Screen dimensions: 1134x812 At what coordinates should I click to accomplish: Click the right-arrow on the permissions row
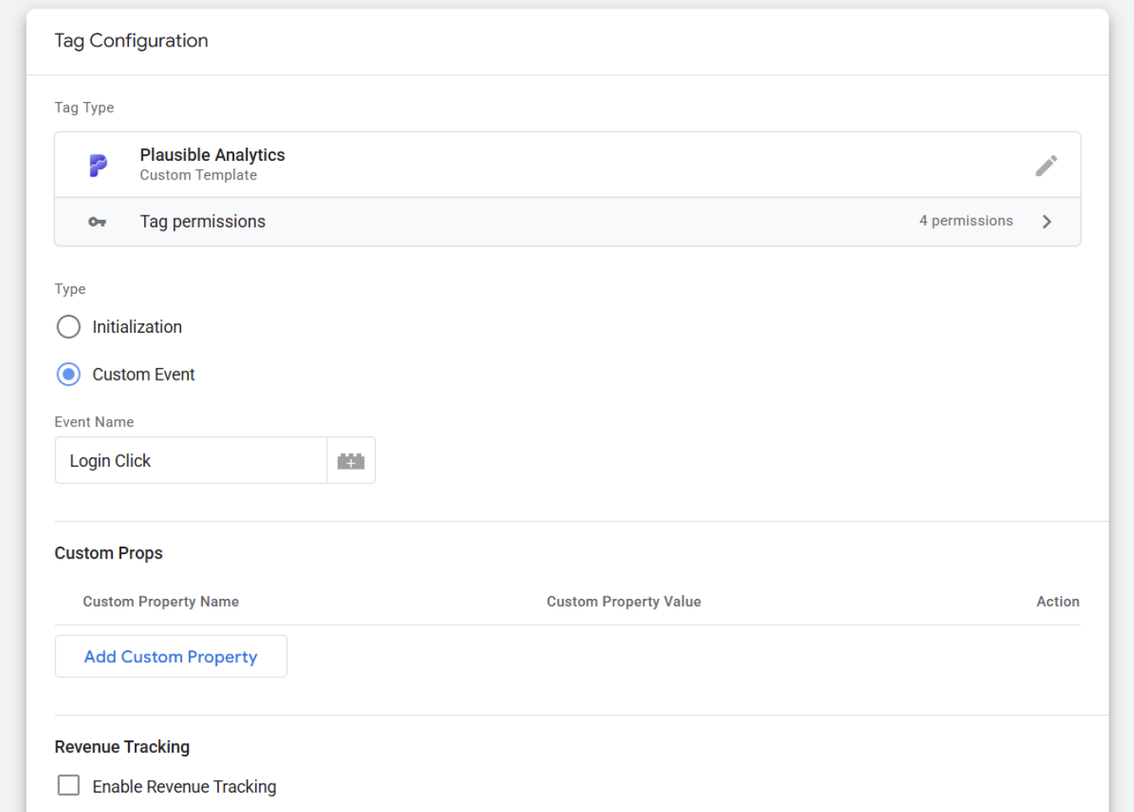point(1046,222)
